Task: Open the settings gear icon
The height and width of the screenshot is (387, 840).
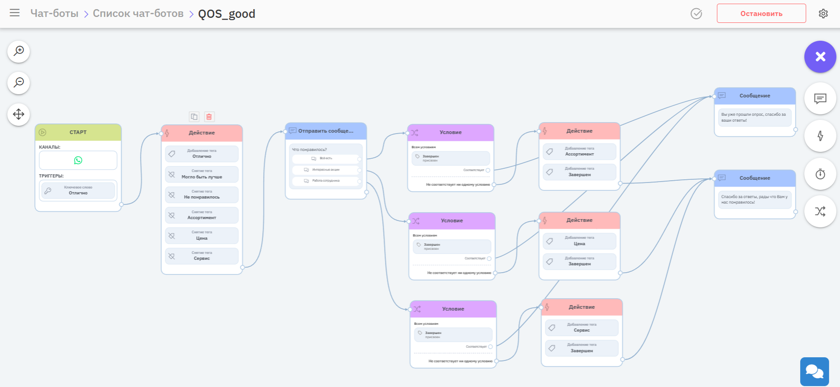Action: click(823, 14)
